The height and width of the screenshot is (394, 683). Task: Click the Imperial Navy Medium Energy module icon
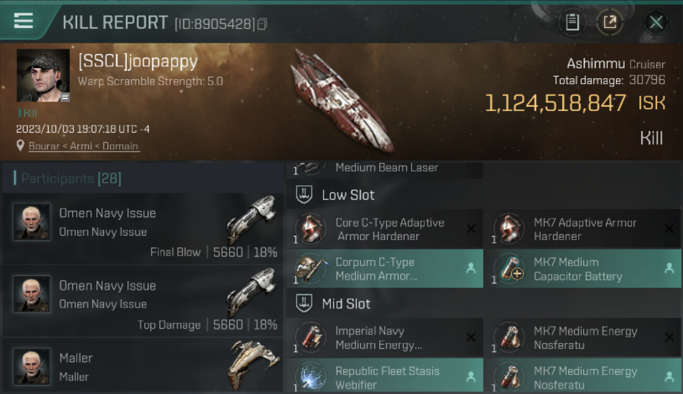310,337
